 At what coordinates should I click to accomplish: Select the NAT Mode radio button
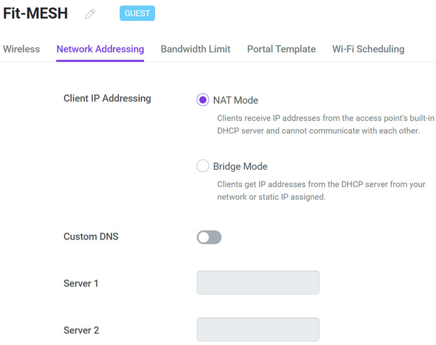[x=203, y=100]
